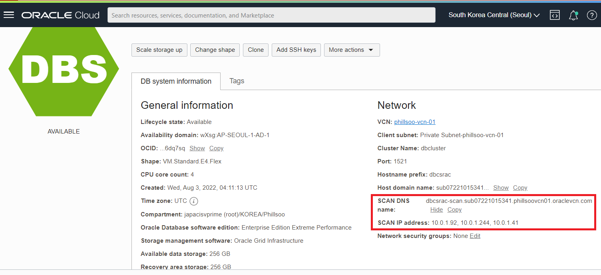Open the Cloud Shell developer tools icon

point(555,15)
